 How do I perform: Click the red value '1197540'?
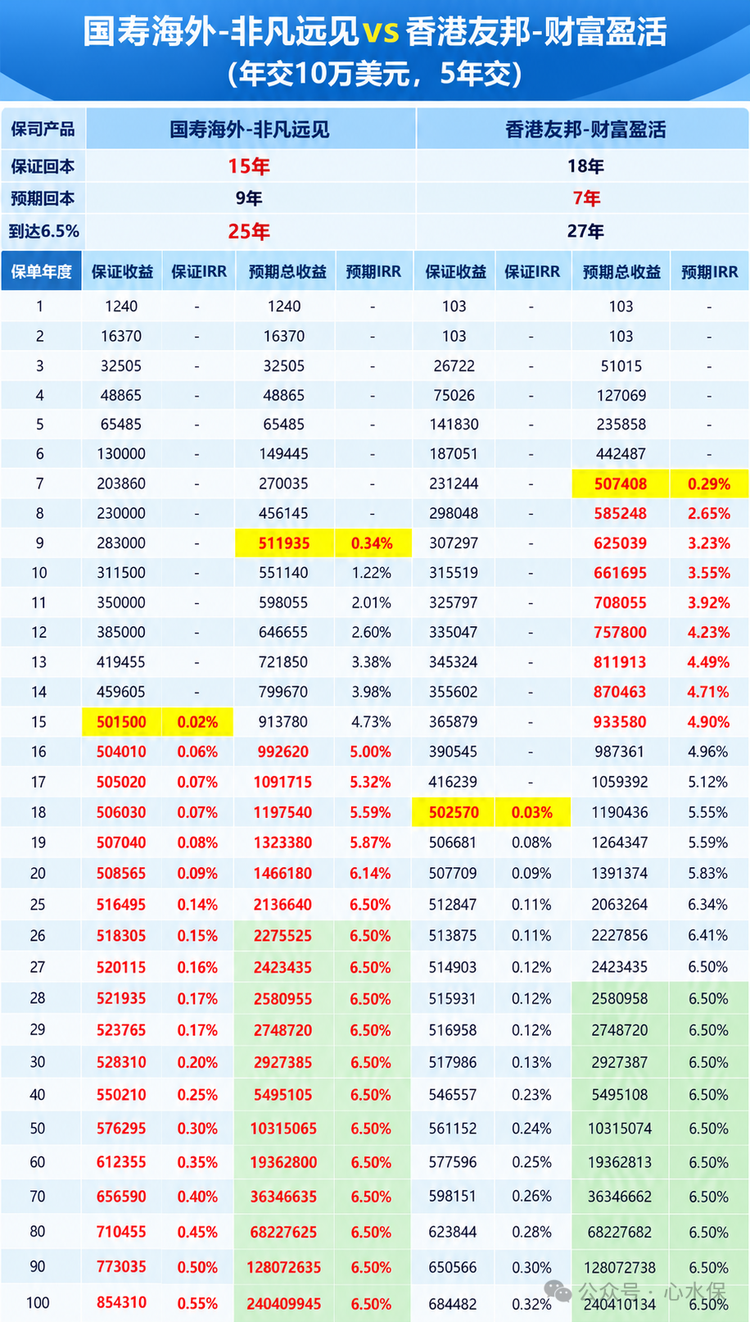pos(282,812)
